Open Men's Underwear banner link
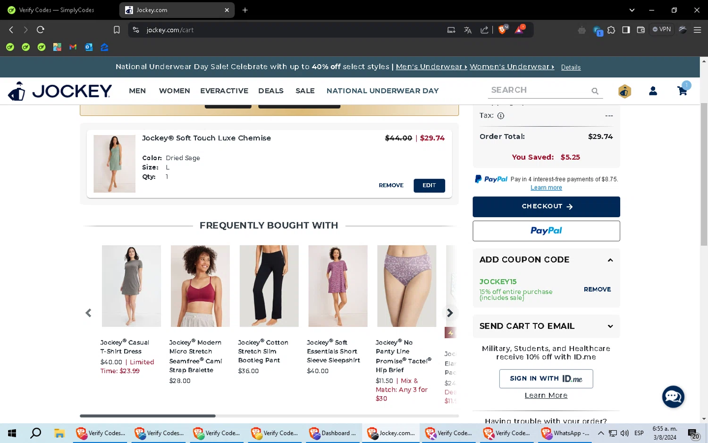Viewport: 708px width, 443px height. coord(431,67)
